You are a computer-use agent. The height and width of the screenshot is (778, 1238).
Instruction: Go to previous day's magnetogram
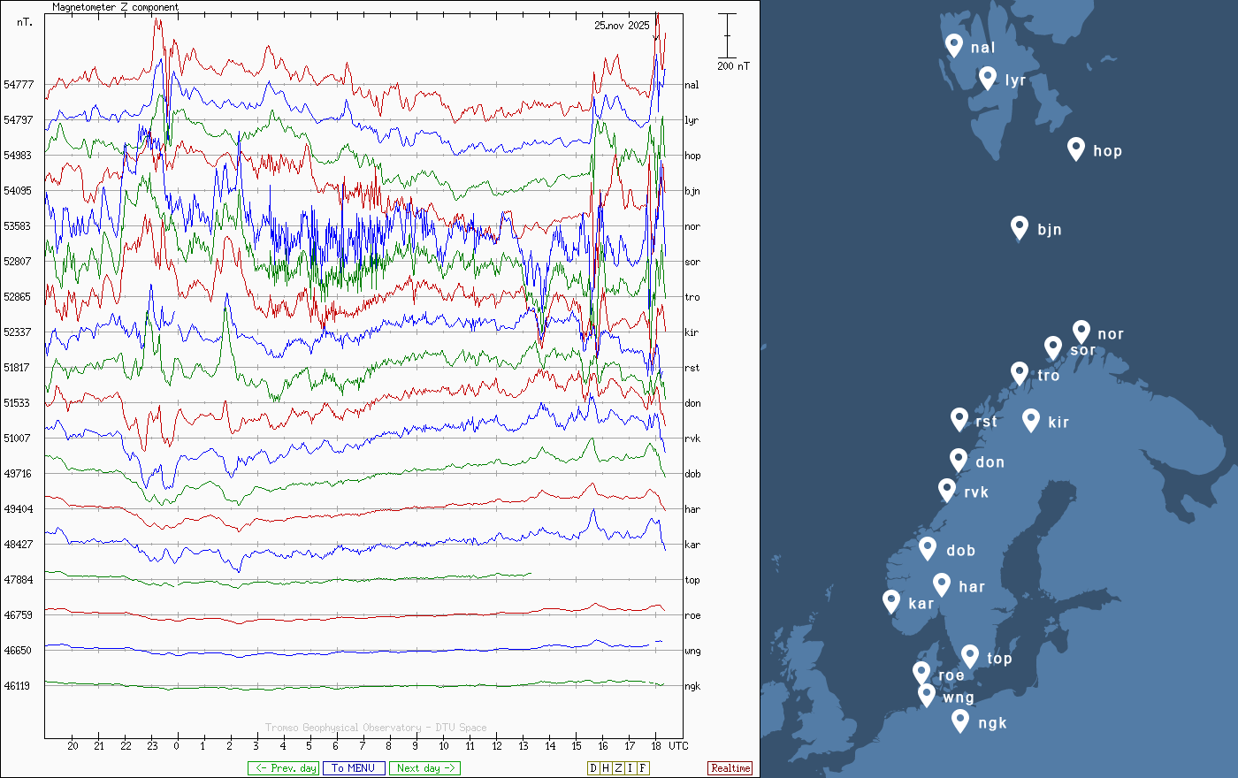click(x=283, y=768)
